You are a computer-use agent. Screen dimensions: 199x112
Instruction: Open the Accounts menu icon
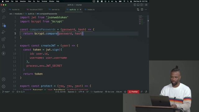[x=3, y=79]
